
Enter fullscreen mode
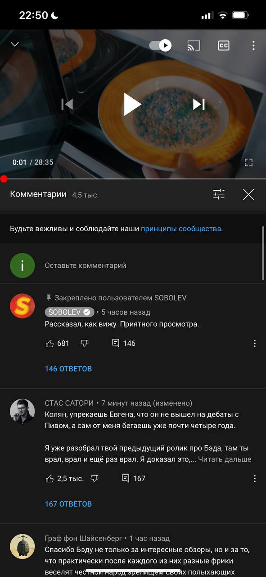pyautogui.click(x=248, y=163)
